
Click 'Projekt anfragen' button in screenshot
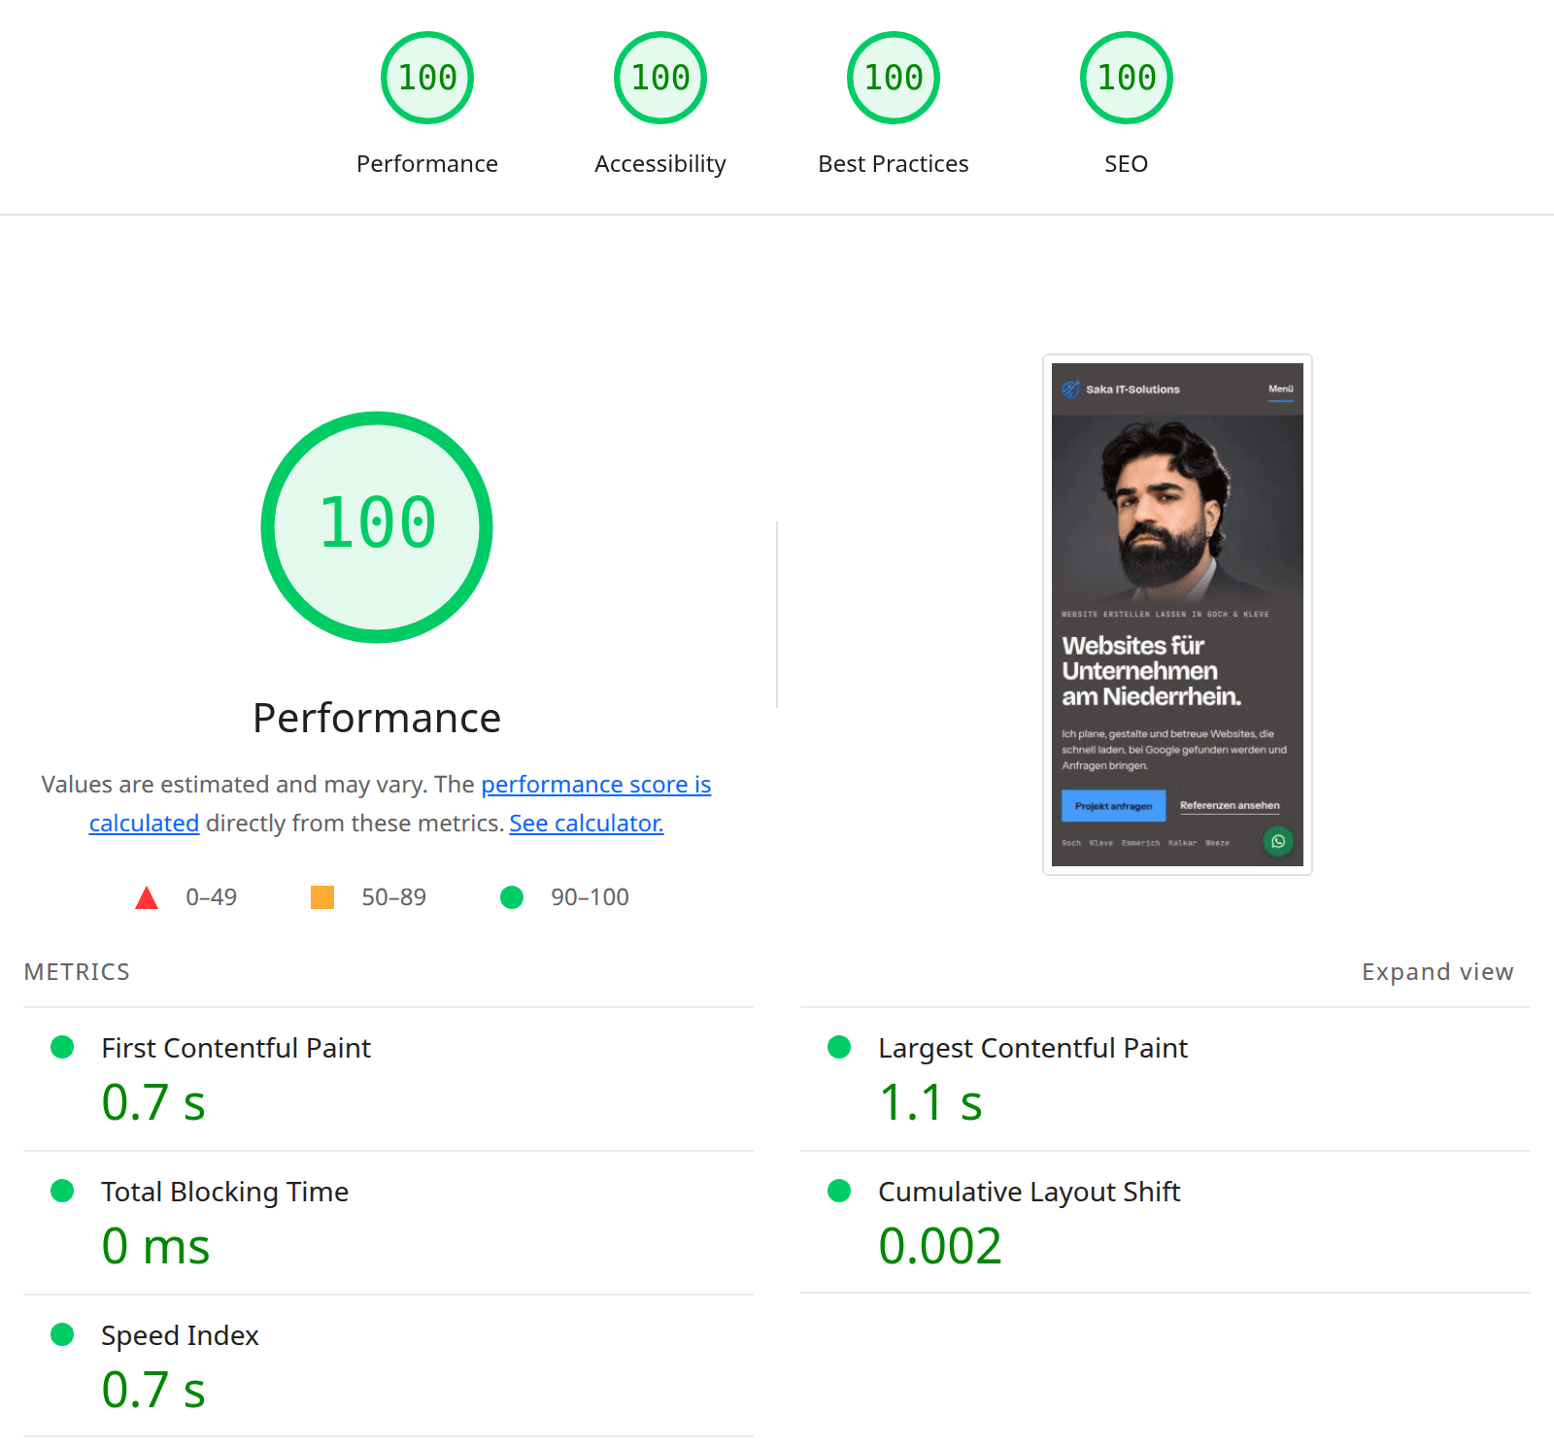[x=1113, y=806]
